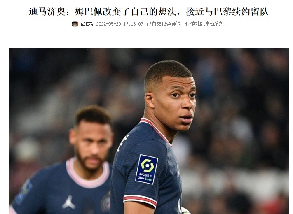Click the PSG crest on the blurred jersey

tap(106, 202)
